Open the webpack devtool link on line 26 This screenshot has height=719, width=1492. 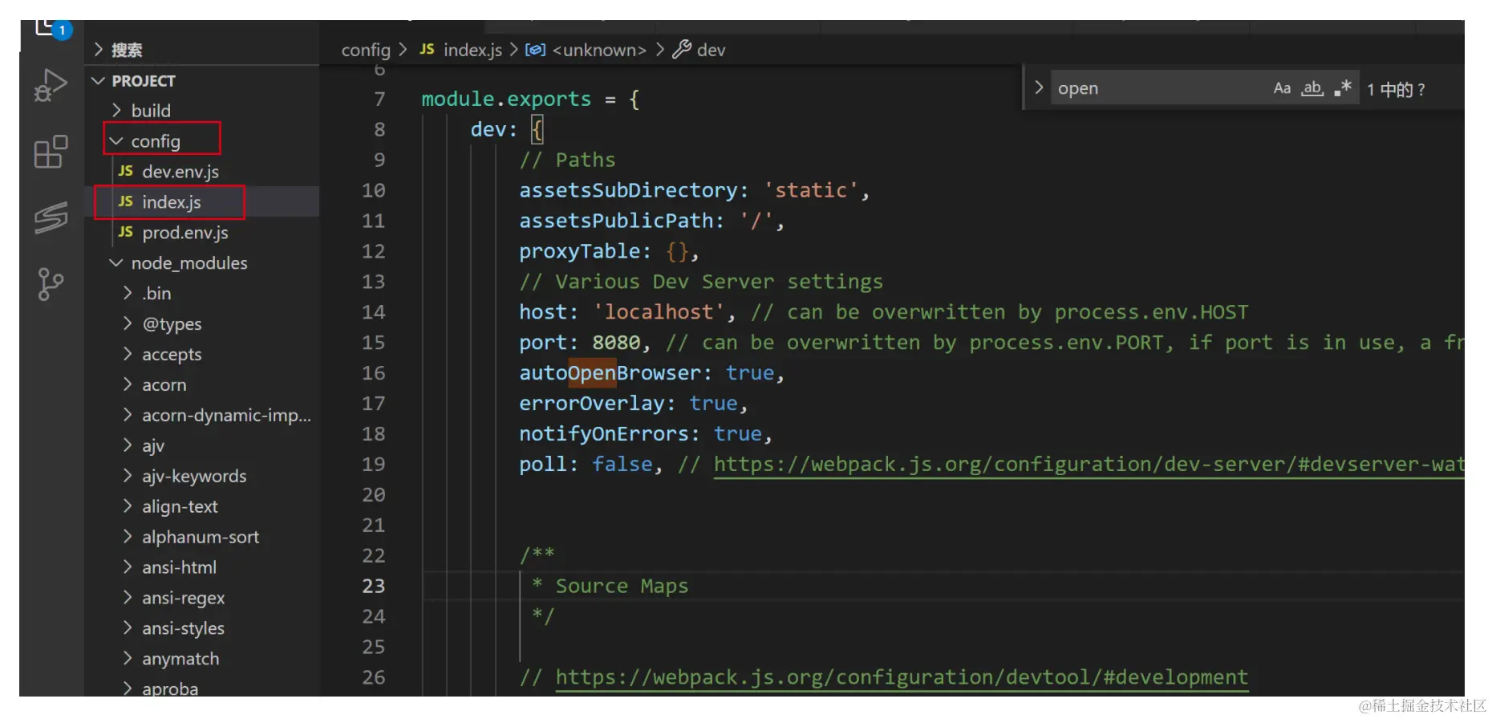(902, 678)
